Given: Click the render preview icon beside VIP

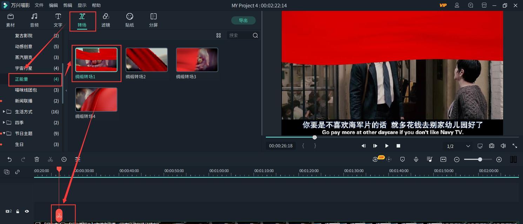Looking at the screenshot, I should click(x=389, y=159).
